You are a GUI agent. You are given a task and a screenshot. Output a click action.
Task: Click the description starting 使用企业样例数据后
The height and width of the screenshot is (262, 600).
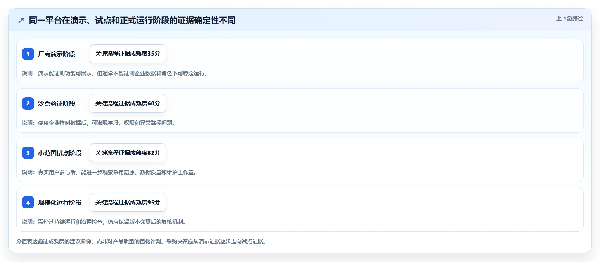tap(99, 123)
